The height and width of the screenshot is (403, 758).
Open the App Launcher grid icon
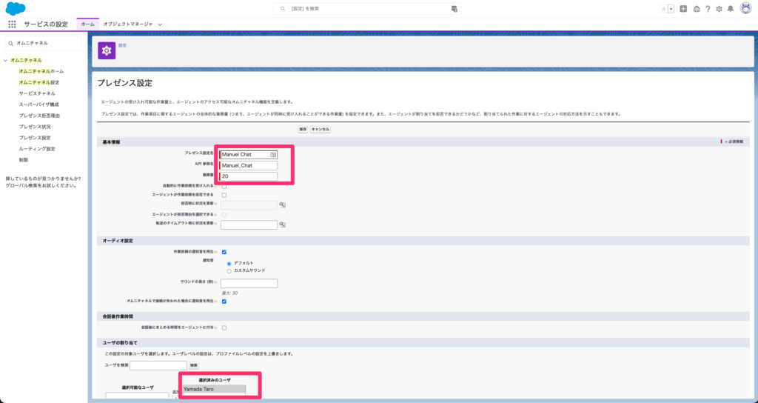[12, 24]
